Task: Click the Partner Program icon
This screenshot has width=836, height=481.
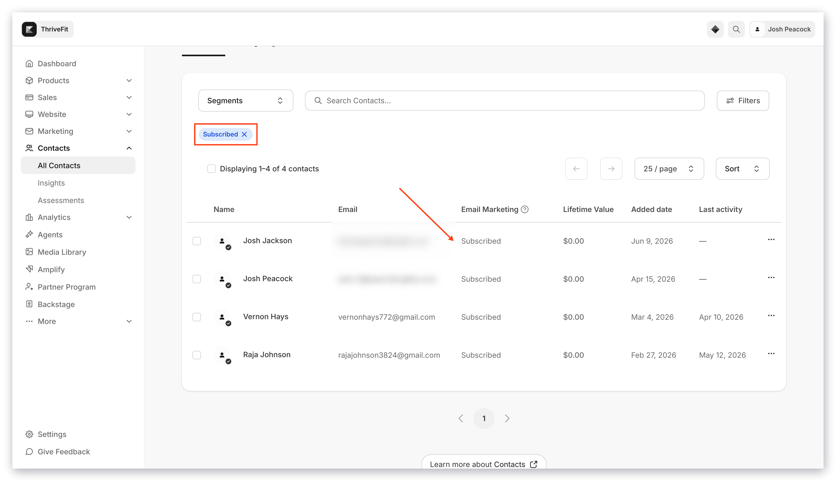Action: pos(29,286)
